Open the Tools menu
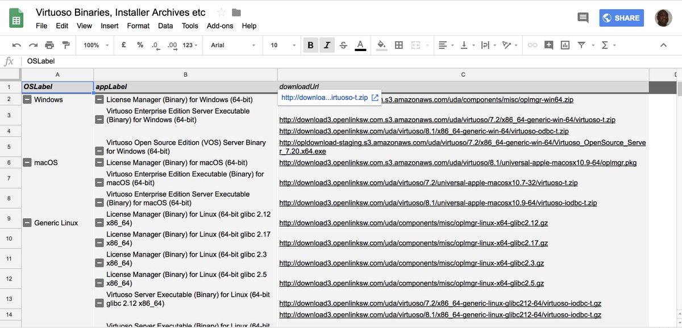This screenshot has width=682, height=328. point(190,26)
